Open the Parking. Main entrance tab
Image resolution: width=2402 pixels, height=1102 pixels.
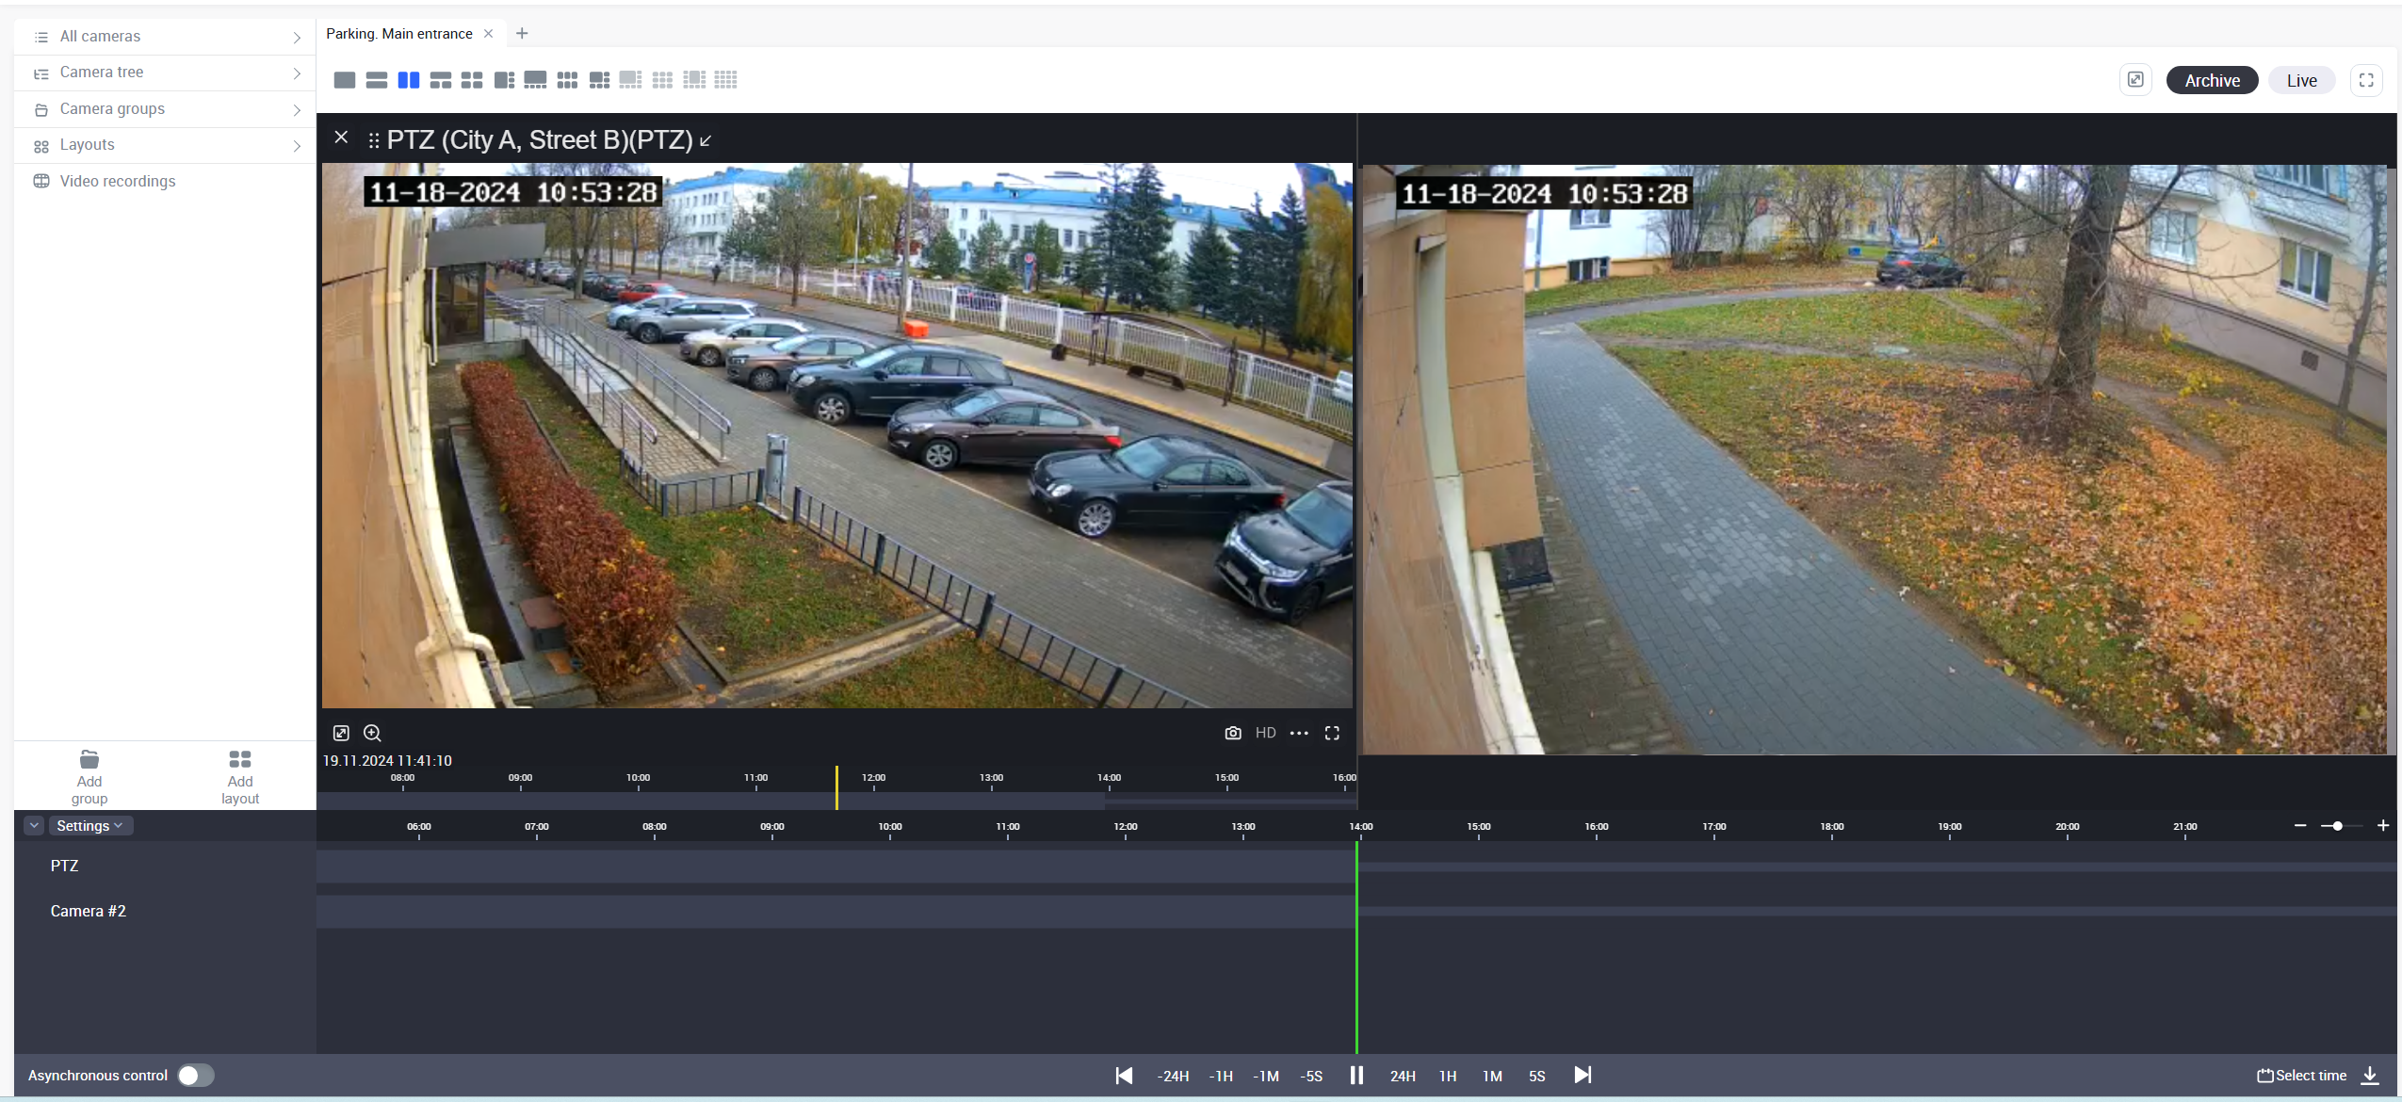point(399,34)
